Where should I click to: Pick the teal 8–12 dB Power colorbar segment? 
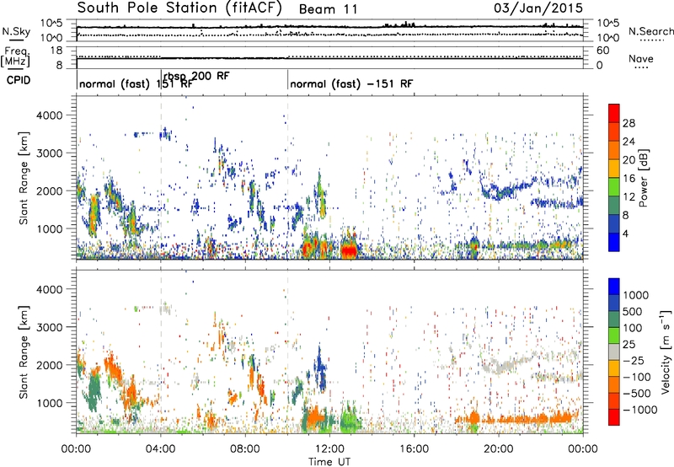coord(614,206)
